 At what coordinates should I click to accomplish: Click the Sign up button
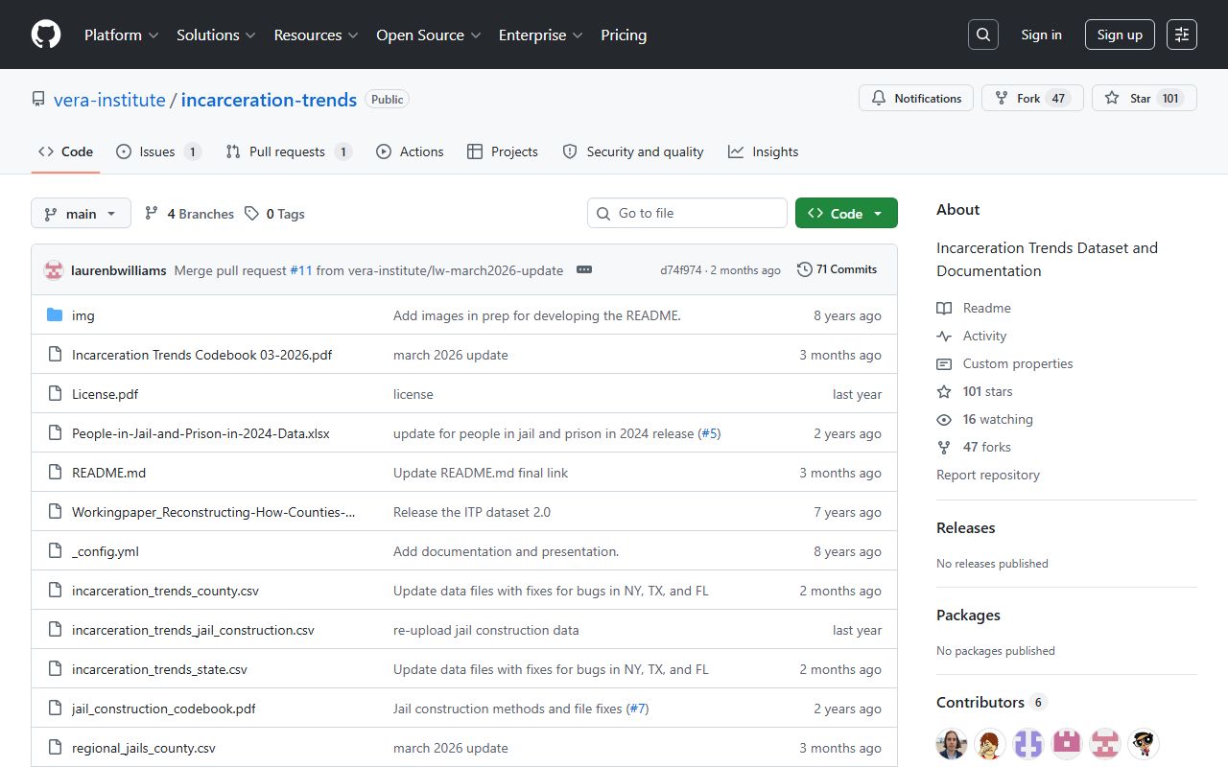(x=1120, y=35)
